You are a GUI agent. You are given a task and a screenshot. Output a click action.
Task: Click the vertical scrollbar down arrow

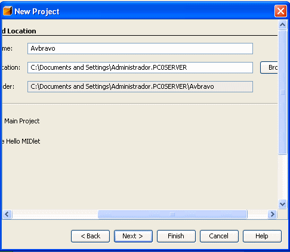[x=282, y=204]
